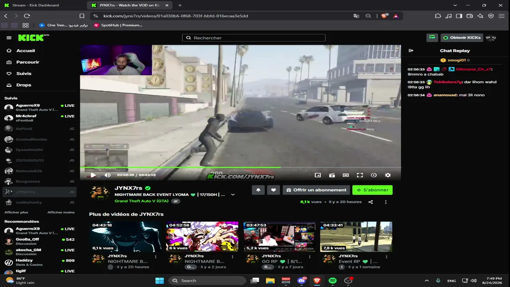This screenshot has height=287, width=510.
Task: Mute the video player volume
Action: pyautogui.click(x=108, y=175)
